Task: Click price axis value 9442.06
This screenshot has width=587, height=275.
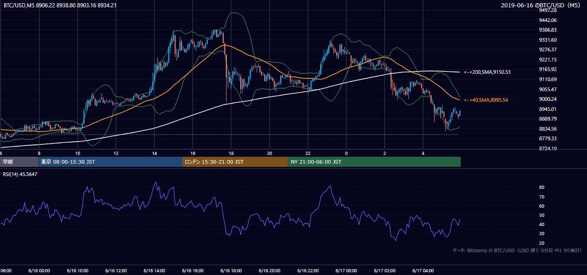Action: 548,20
